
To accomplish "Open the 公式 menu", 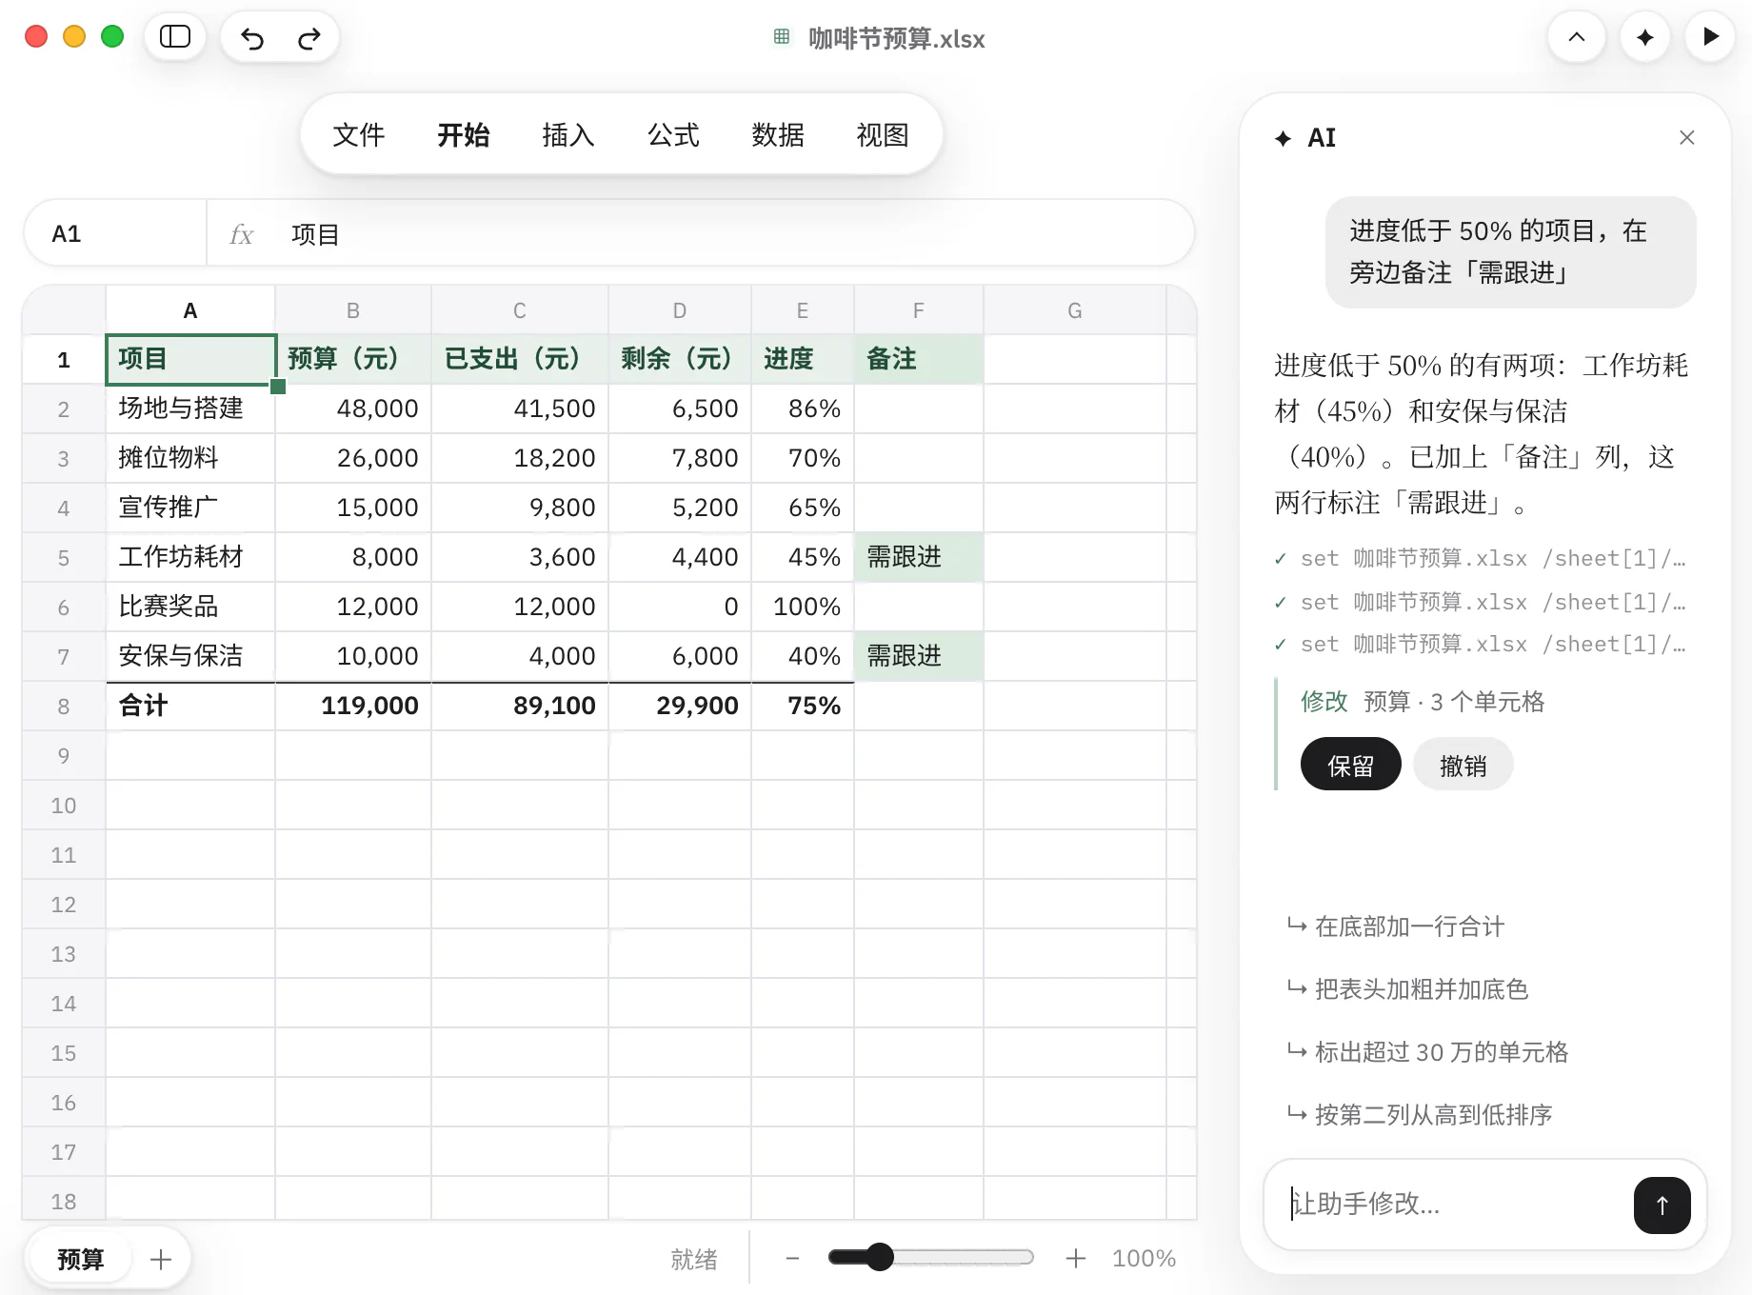I will tap(673, 135).
